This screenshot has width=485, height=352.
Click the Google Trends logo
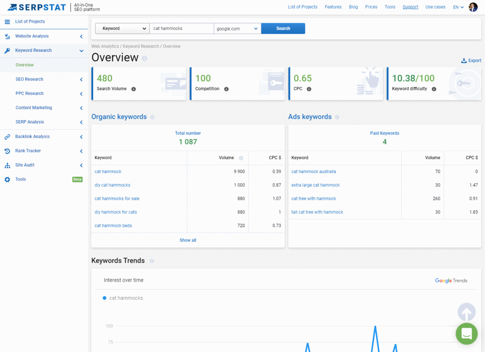point(451,281)
